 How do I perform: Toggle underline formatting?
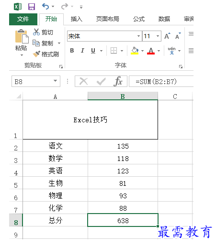pos(93,51)
